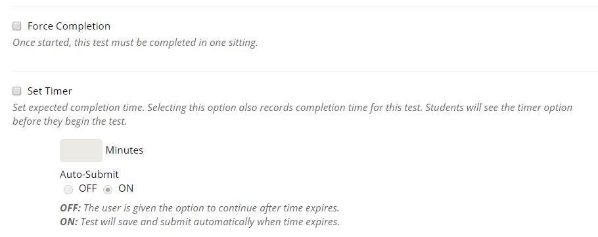Click divider line above Set Timer section
598x237 pixels.
(x=305, y=71)
